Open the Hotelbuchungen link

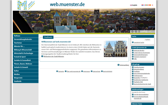click(139, 67)
